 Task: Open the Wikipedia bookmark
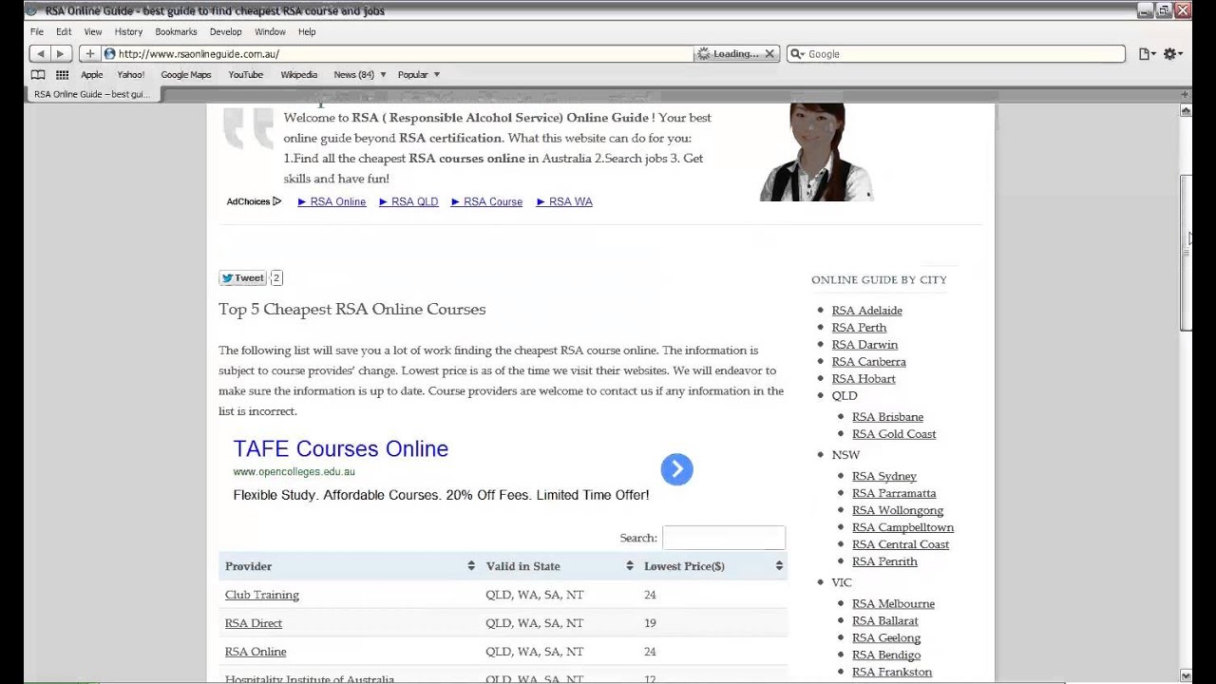click(x=299, y=74)
